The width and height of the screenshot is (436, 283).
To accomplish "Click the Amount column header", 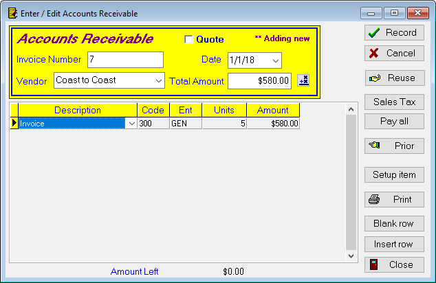I will pyautogui.click(x=273, y=111).
